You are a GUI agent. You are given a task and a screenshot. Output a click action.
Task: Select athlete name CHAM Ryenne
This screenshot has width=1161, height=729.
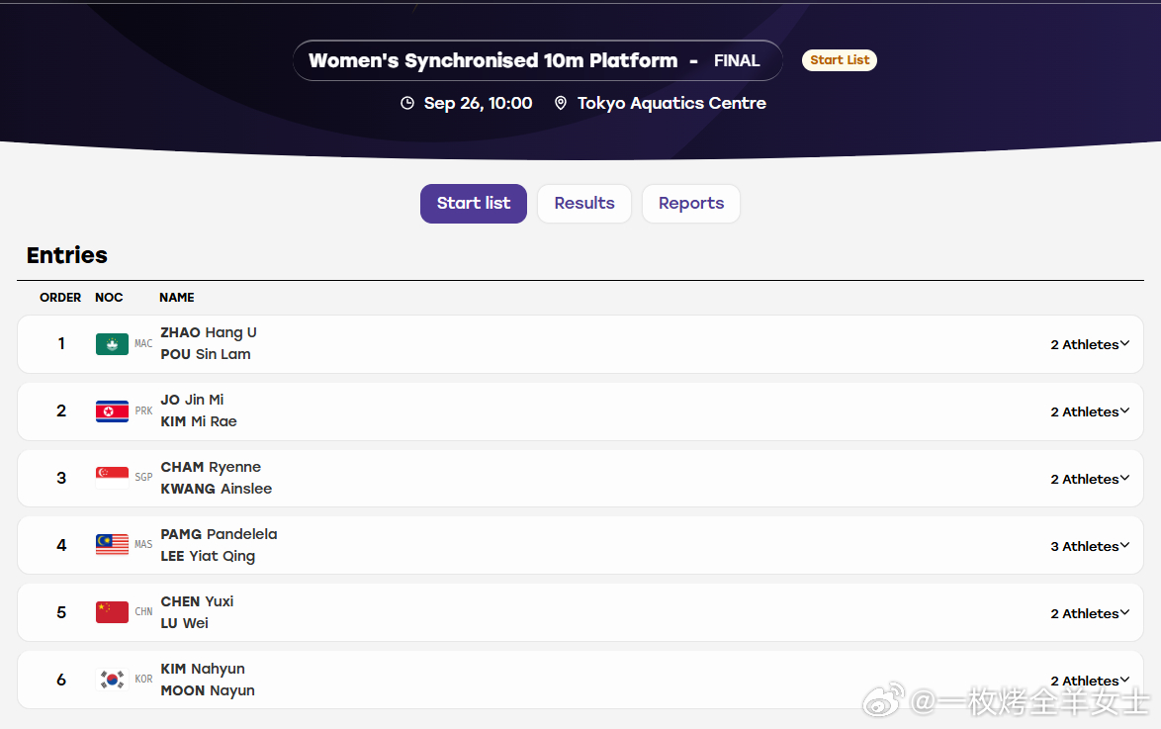[211, 468]
